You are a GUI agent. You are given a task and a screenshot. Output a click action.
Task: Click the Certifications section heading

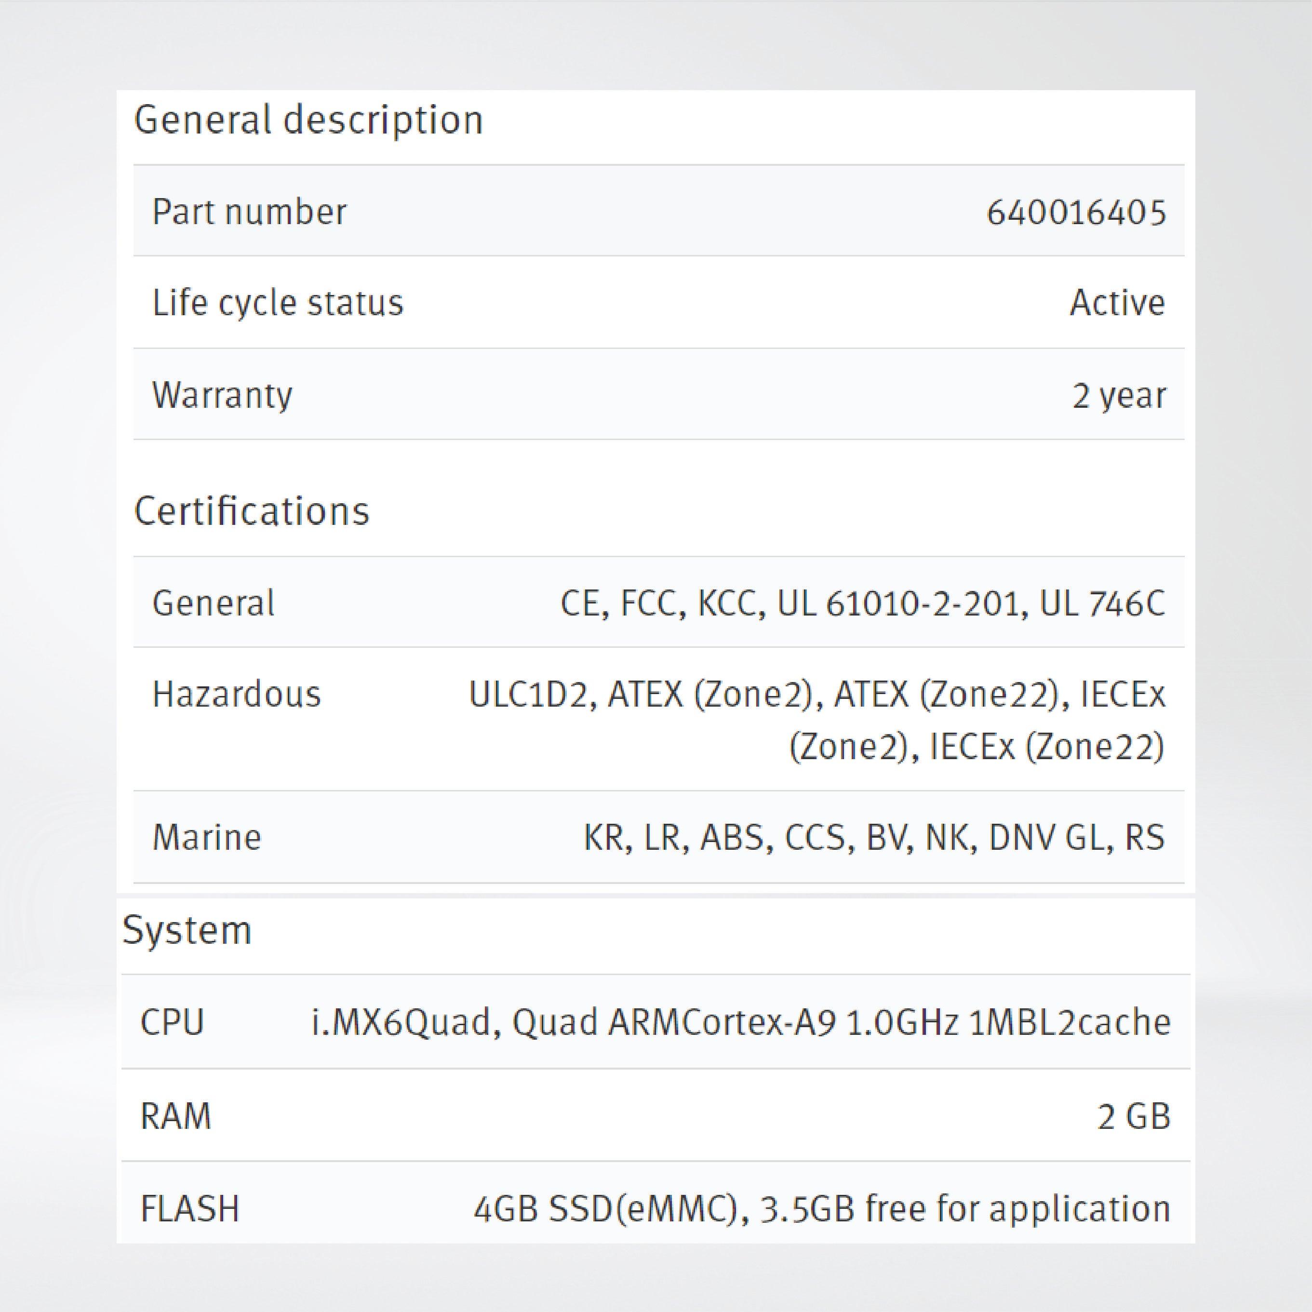point(252,511)
